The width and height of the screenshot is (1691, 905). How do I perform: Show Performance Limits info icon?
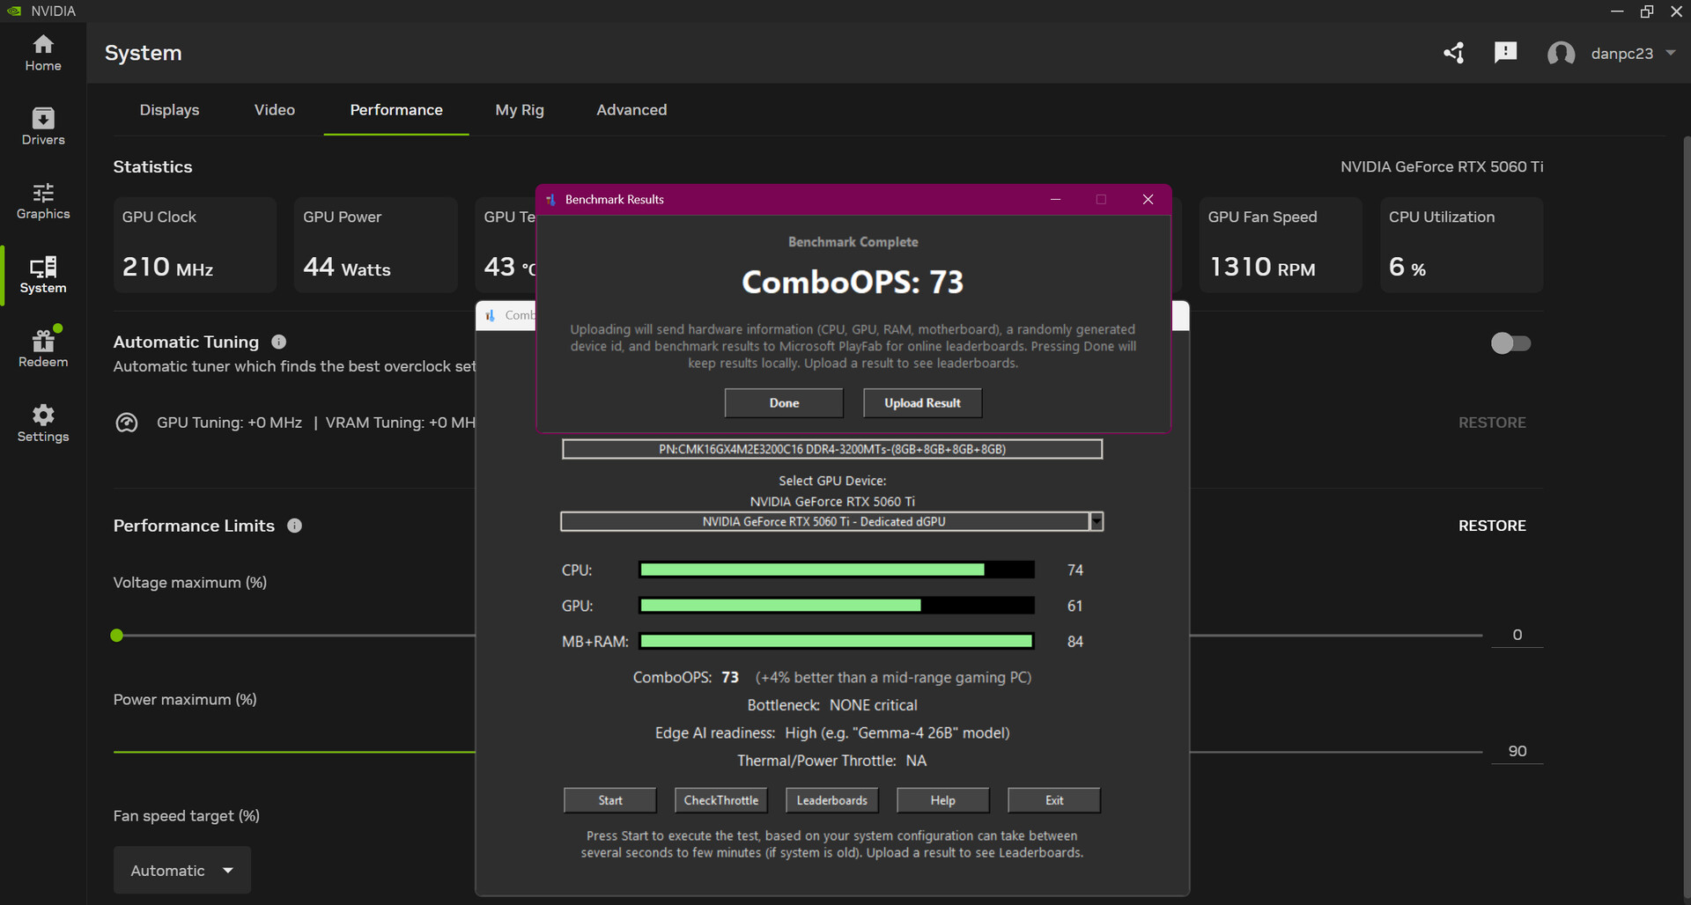[x=295, y=526]
